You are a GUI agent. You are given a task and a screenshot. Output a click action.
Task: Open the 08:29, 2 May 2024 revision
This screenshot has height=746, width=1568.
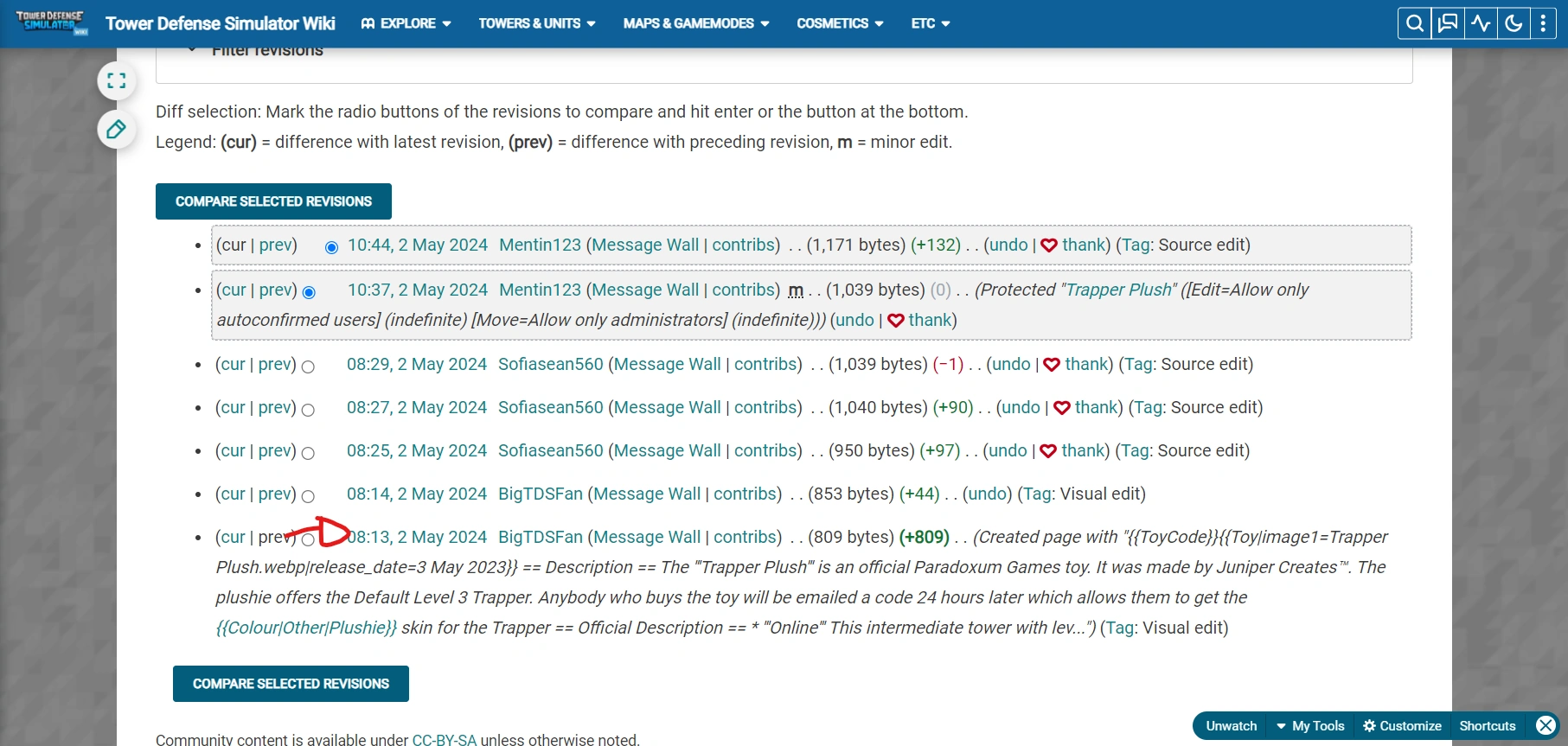(x=417, y=365)
